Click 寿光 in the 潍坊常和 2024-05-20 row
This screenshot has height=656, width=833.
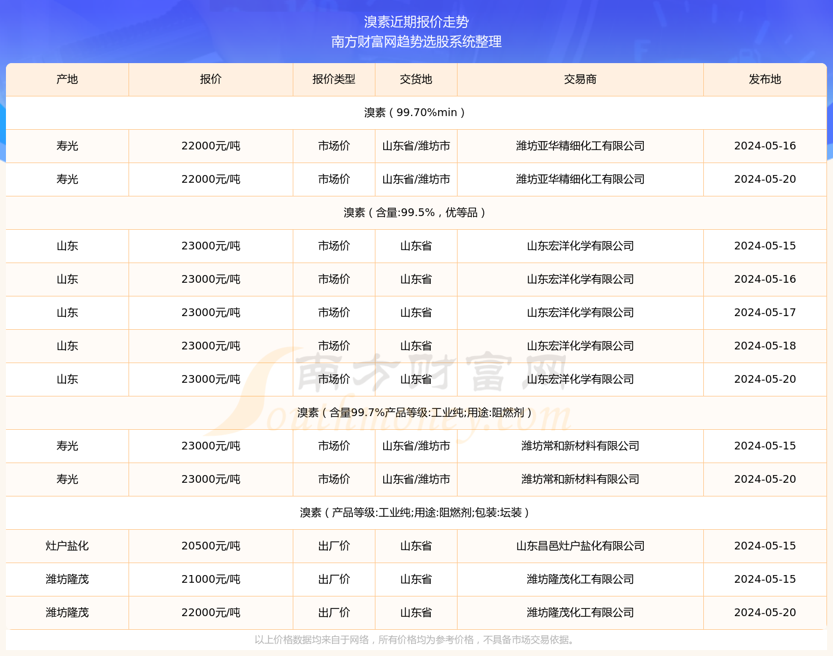[67, 479]
